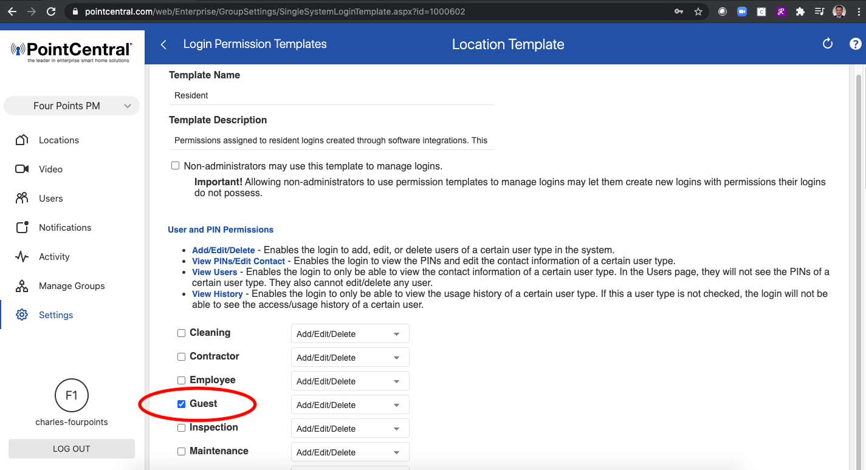Select the Notifications bell-style sidebar icon

[x=21, y=227]
